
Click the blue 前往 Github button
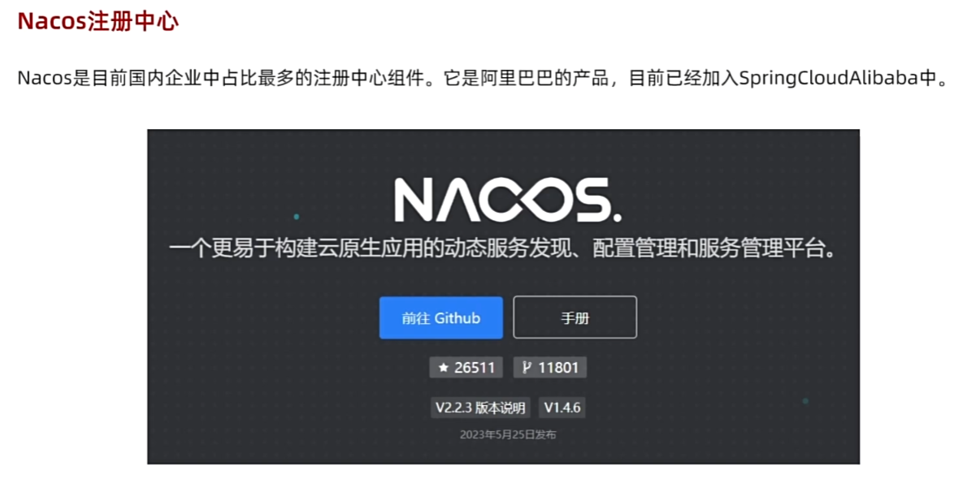pyautogui.click(x=440, y=317)
